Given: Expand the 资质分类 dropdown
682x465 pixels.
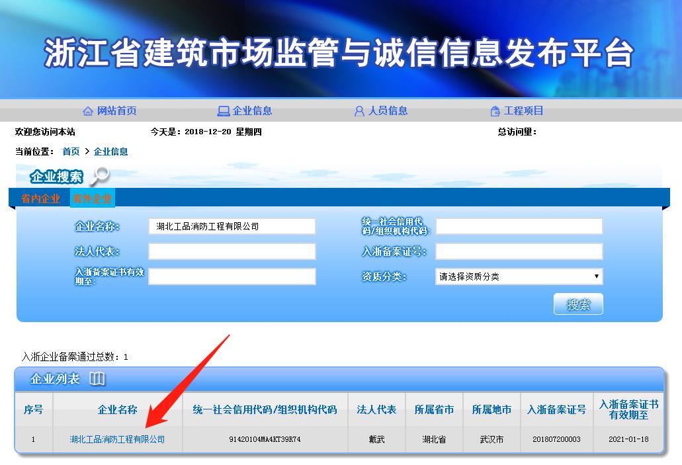Looking at the screenshot, I should pos(519,276).
